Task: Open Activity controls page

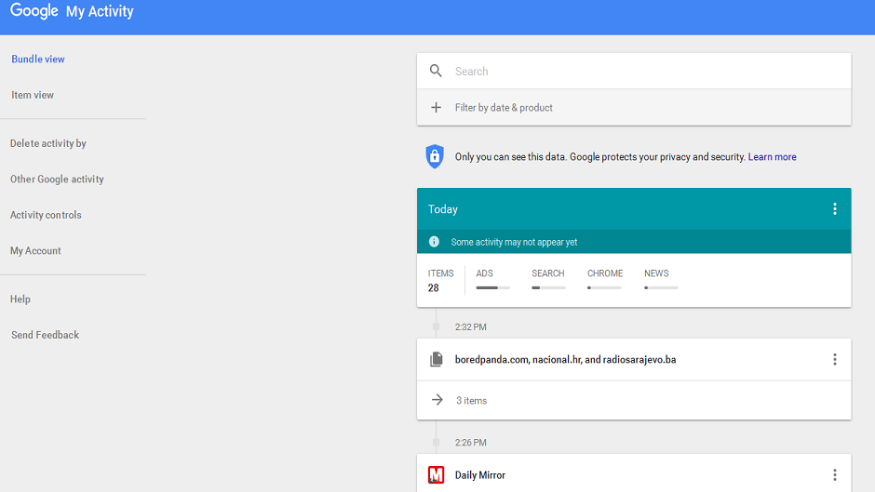Action: tap(46, 215)
